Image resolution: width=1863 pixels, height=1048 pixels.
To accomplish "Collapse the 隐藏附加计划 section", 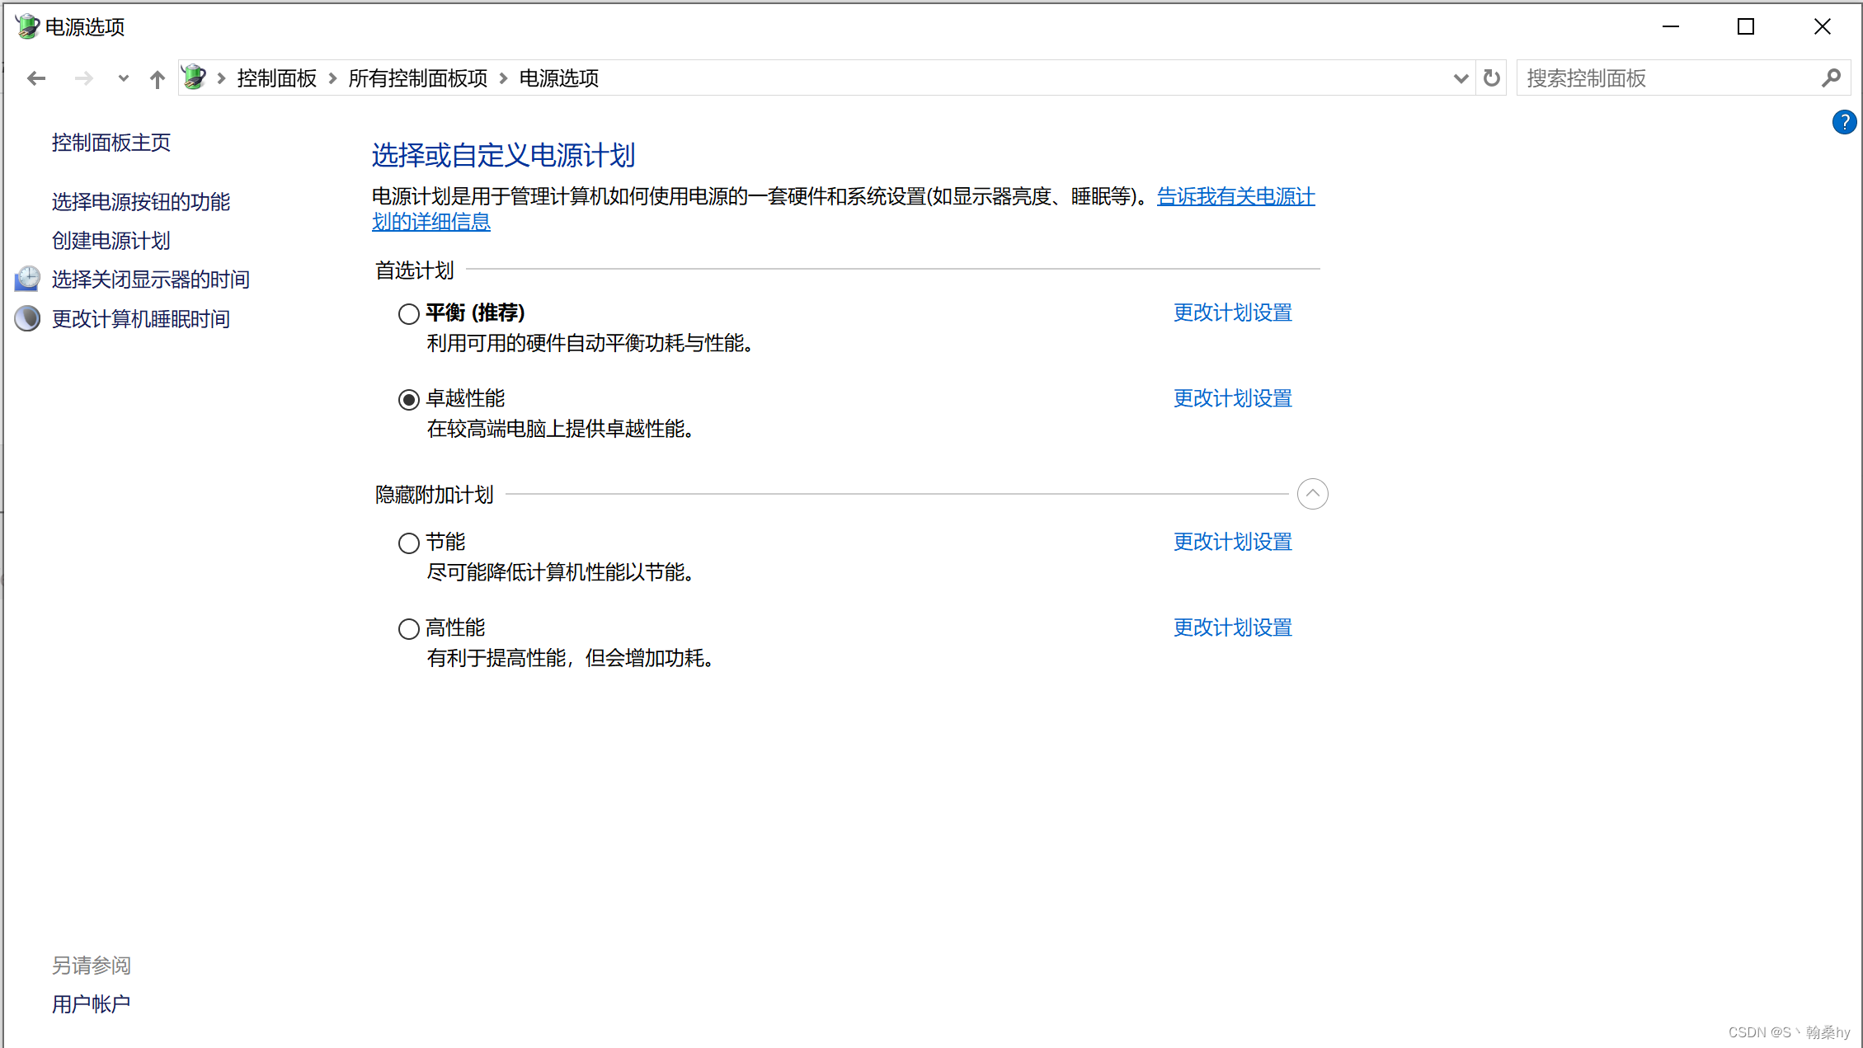I will pyautogui.click(x=1312, y=494).
